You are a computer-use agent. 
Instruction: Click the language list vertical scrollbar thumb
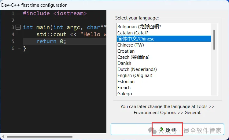(214, 40)
